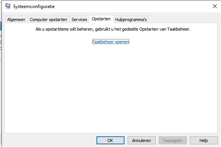The height and width of the screenshot is (147, 221).
Task: Click blank button bar area left of OK
Action: [50, 140]
